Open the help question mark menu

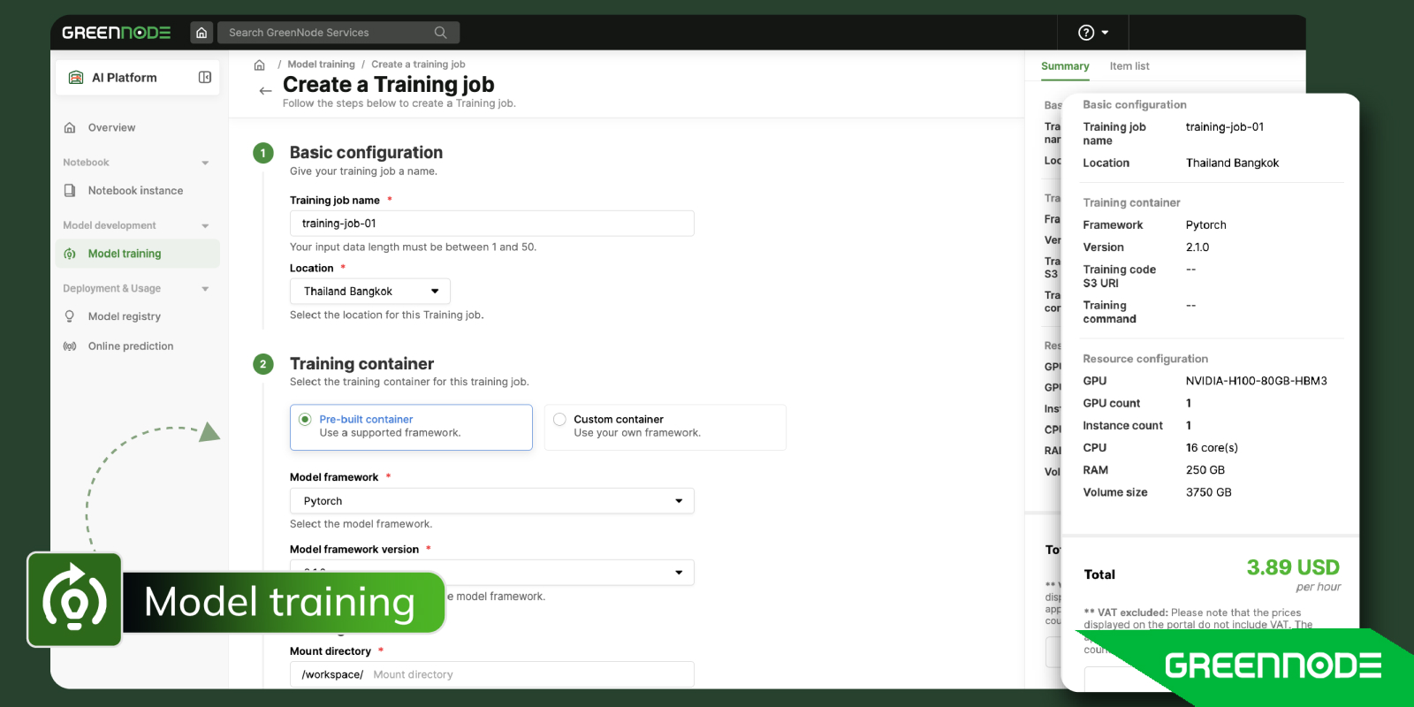[1086, 33]
